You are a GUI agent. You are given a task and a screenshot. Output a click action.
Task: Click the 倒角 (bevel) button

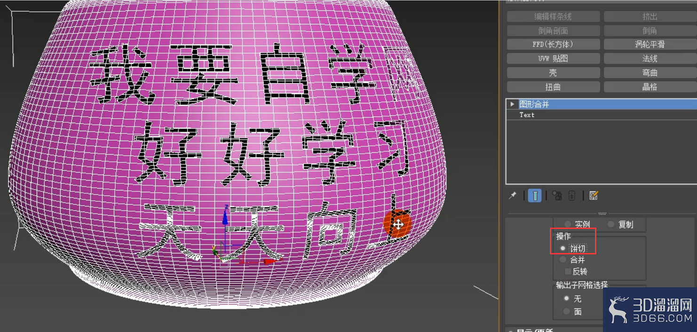[x=649, y=31]
